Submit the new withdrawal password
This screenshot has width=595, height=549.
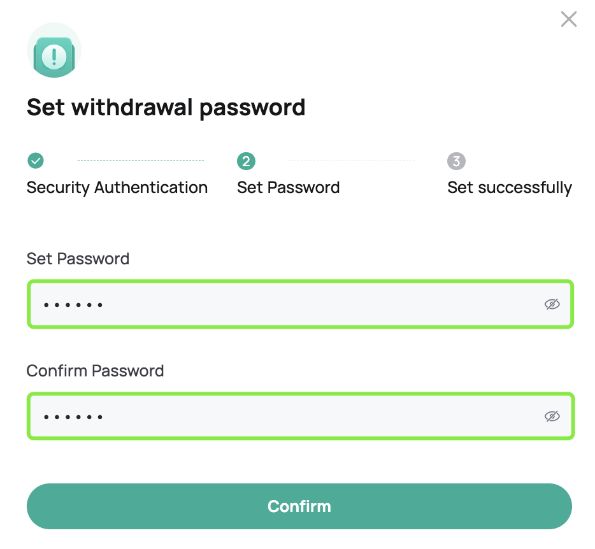click(299, 506)
